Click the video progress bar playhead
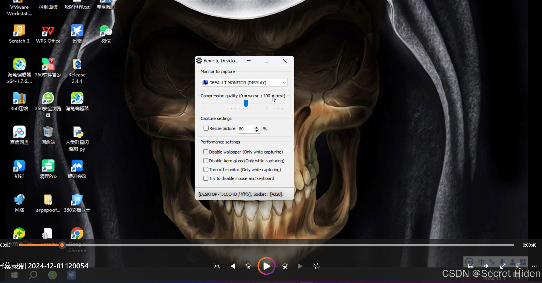The height and width of the screenshot is (283, 542). (x=62, y=245)
